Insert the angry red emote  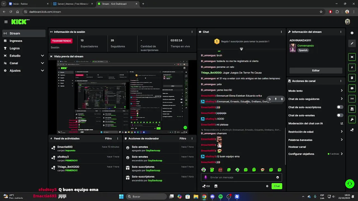[220, 170]
